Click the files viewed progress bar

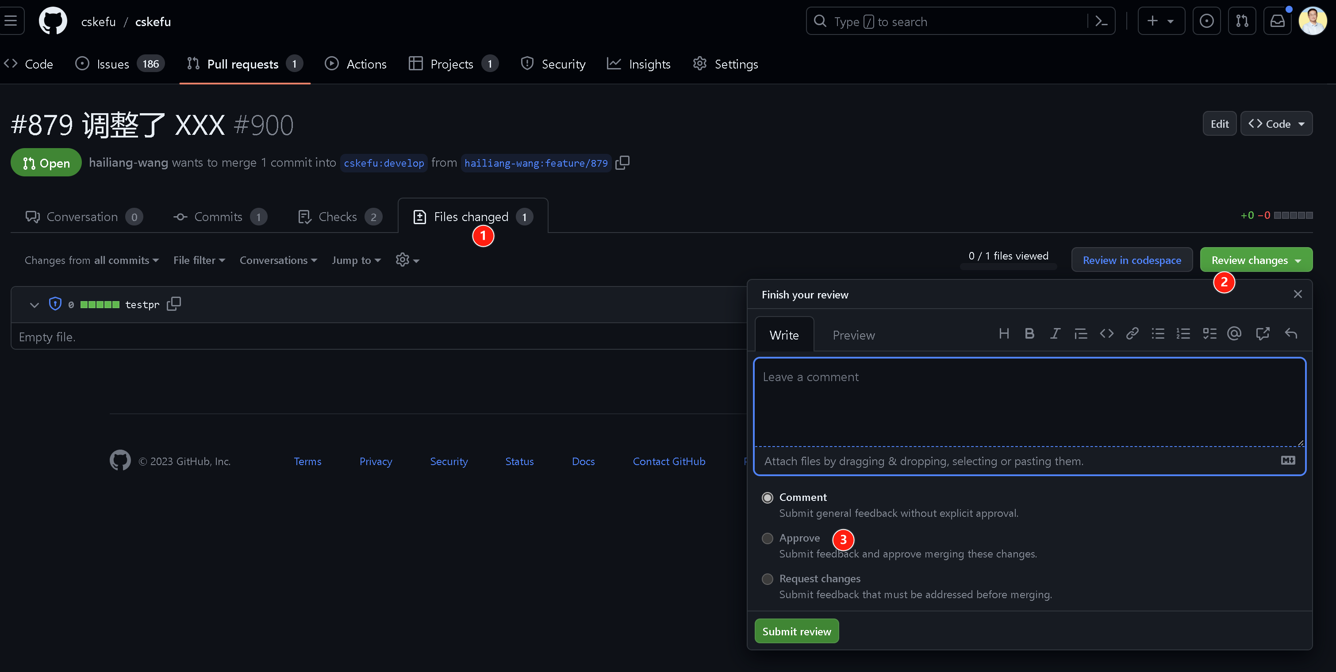[1008, 267]
